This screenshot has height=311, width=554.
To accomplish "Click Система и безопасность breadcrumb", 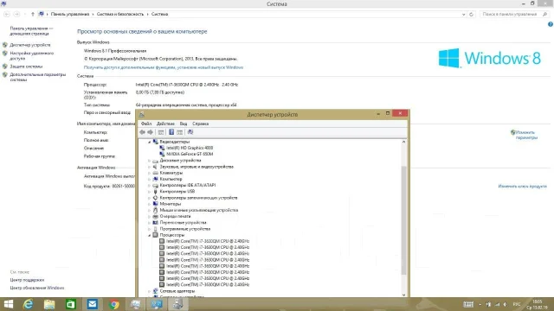I will coord(120,14).
